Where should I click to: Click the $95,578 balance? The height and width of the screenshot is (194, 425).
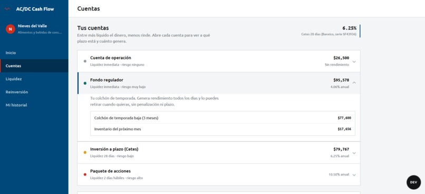341,80
